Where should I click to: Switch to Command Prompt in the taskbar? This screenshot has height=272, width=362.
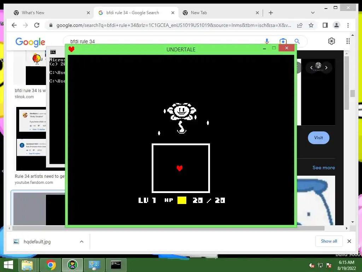tap(116, 265)
